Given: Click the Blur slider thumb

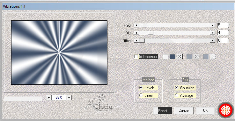Looking at the screenshot, I should [x=151, y=33].
